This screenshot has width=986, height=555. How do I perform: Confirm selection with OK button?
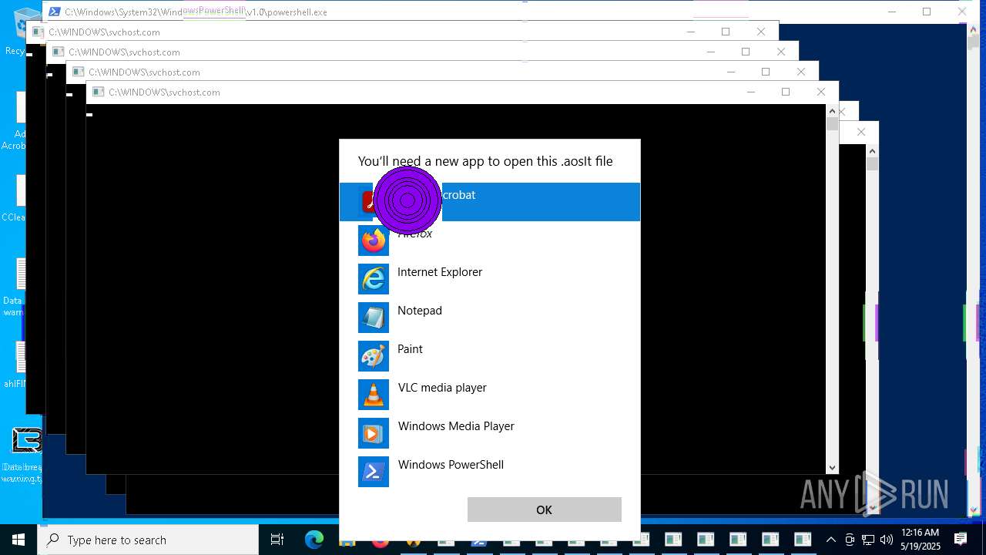tap(544, 510)
